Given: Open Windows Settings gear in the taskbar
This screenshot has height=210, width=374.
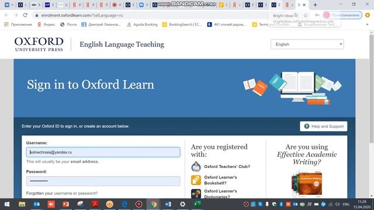Looking at the screenshot, I should click(182, 204).
